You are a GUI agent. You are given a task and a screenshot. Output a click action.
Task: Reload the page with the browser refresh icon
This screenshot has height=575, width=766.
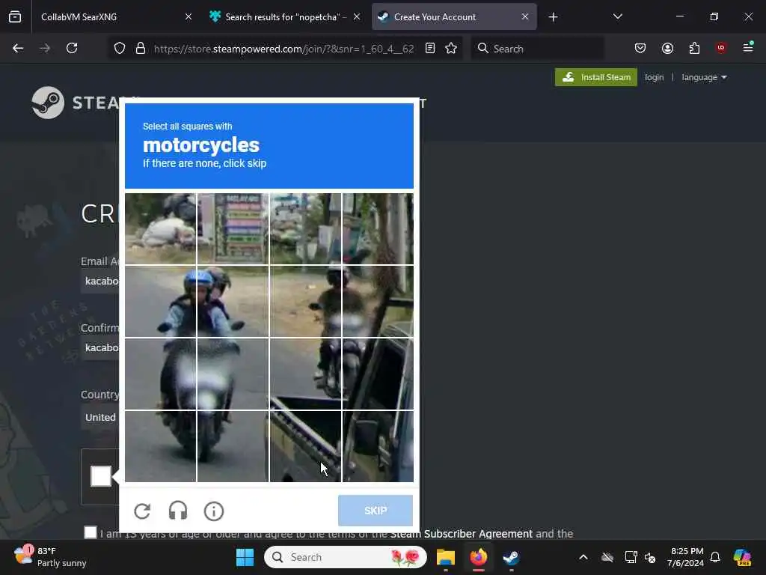click(x=72, y=48)
